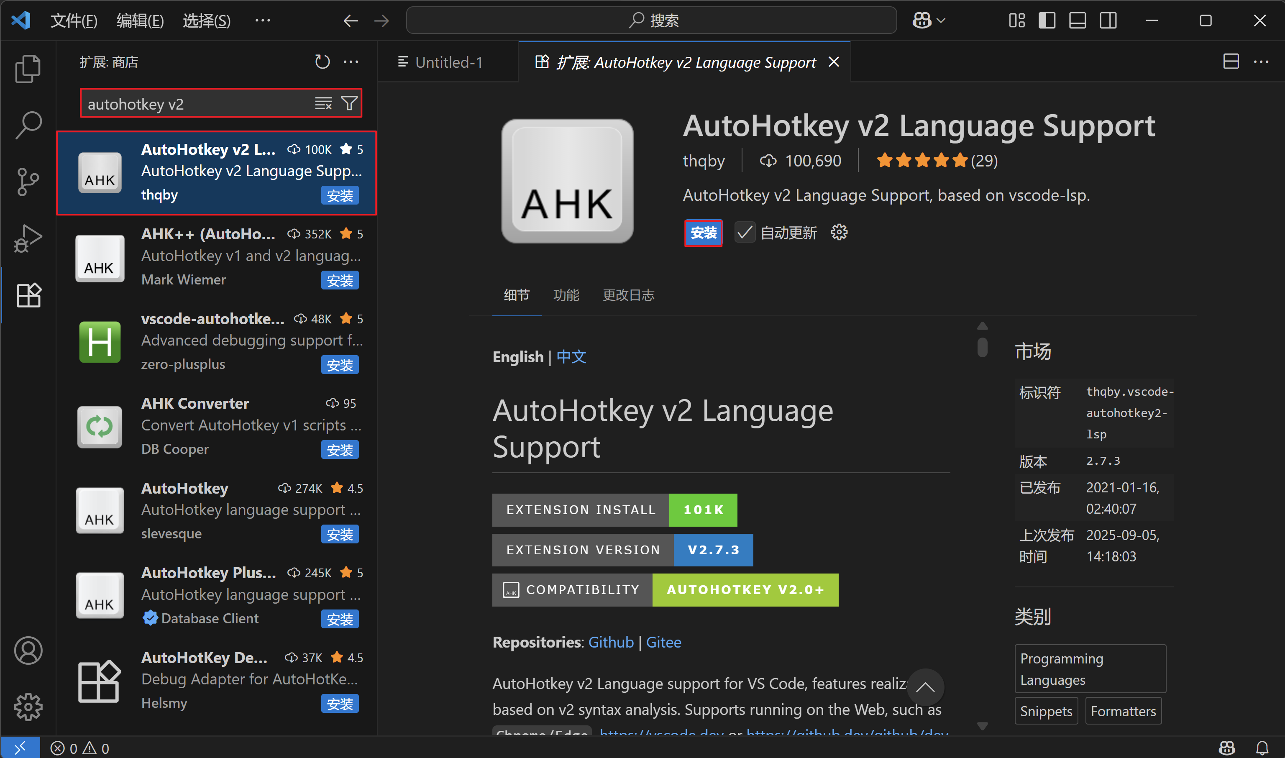Open the Source Control view
The height and width of the screenshot is (758, 1285).
[28, 181]
